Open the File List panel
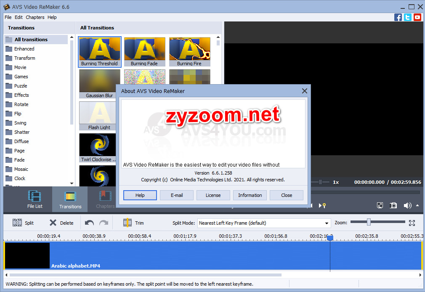425x292 pixels. click(35, 199)
